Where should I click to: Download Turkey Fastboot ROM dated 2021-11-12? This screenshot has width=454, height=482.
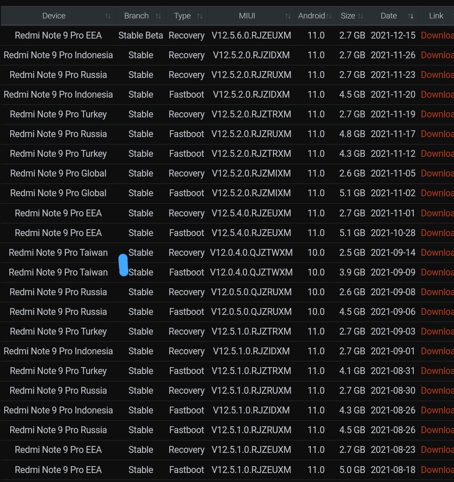(437, 153)
